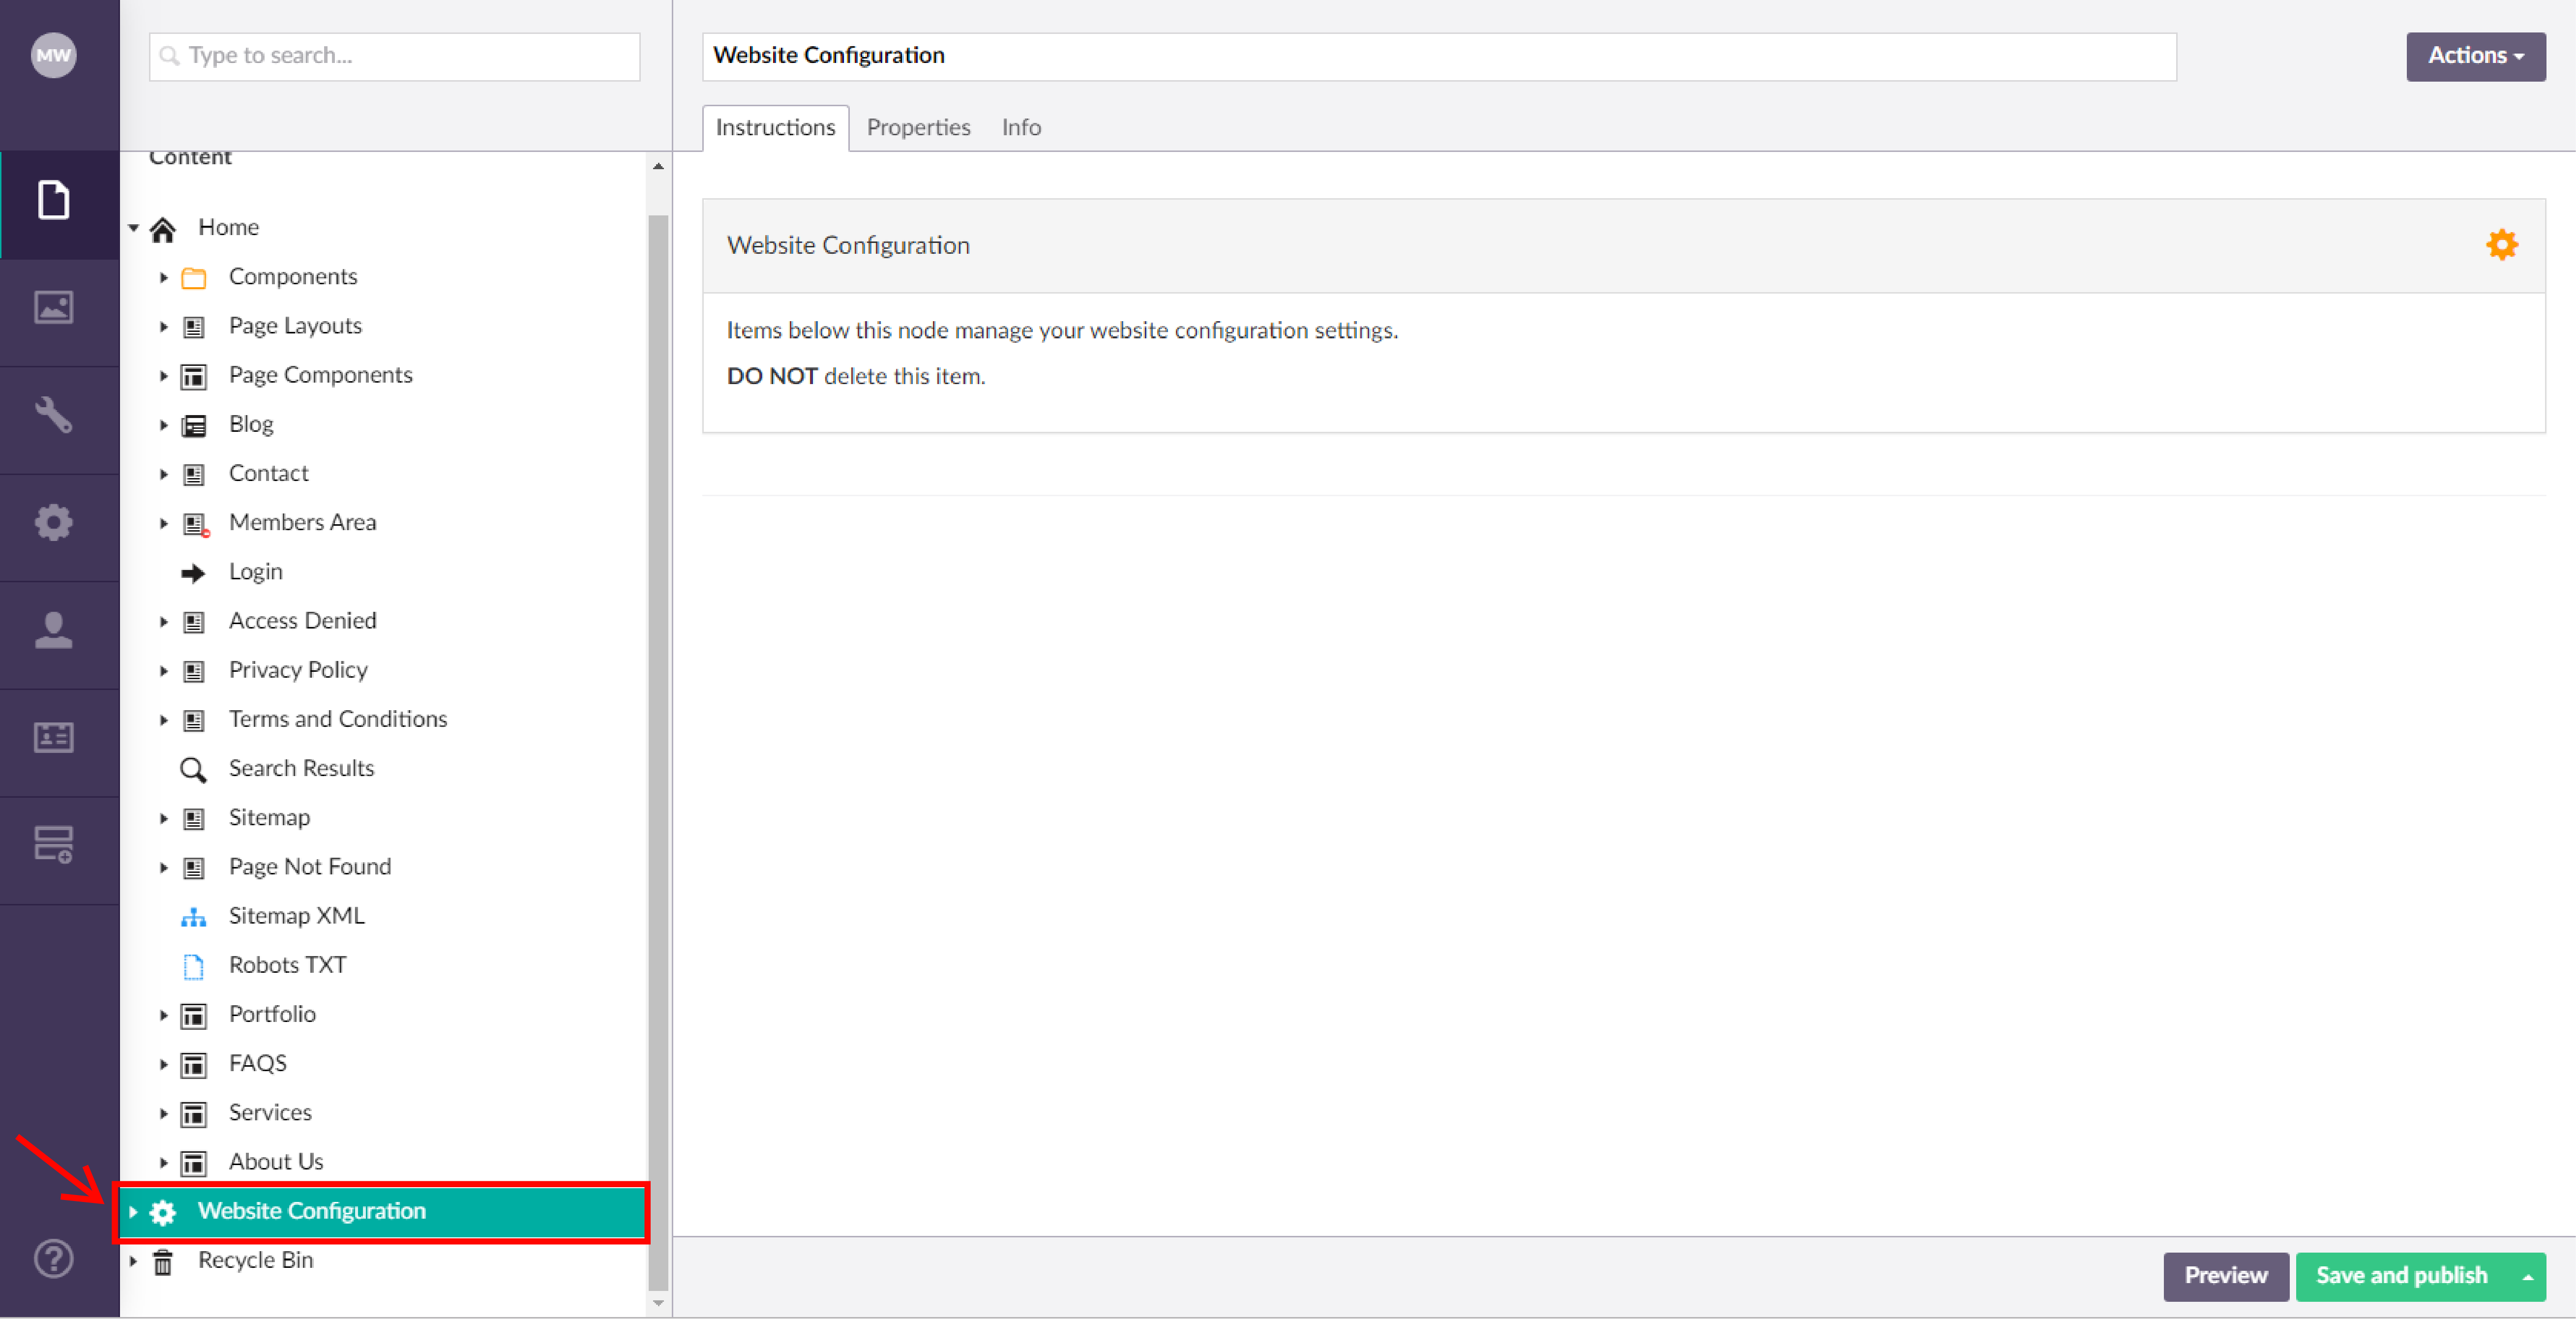Open the Forms section sidebar icon
Screen dimensions: 2576x1319
pos(53,844)
